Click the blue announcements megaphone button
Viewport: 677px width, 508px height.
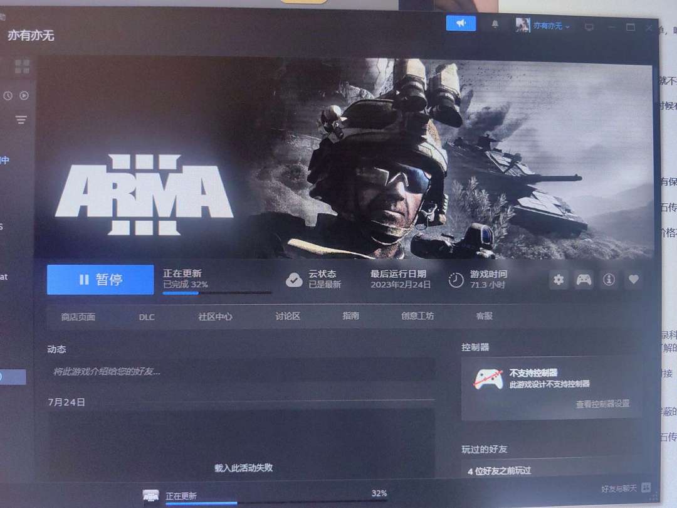coord(461,23)
